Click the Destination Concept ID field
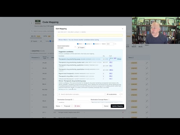This screenshot has height=135, width=180. (73, 102)
